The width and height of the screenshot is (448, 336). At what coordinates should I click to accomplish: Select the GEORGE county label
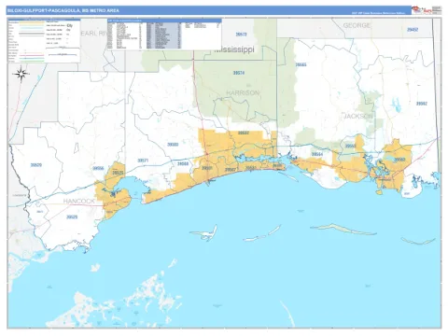pyautogui.click(x=357, y=25)
